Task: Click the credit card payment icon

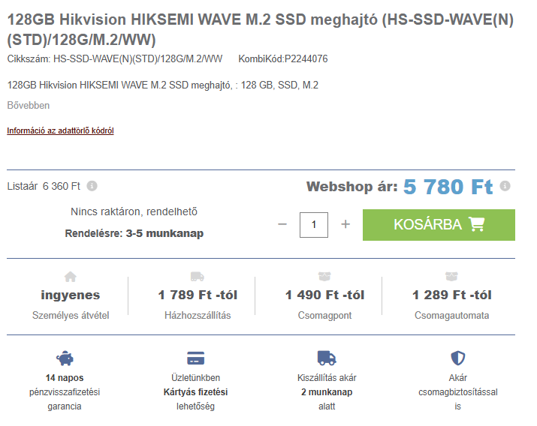Action: (x=195, y=358)
